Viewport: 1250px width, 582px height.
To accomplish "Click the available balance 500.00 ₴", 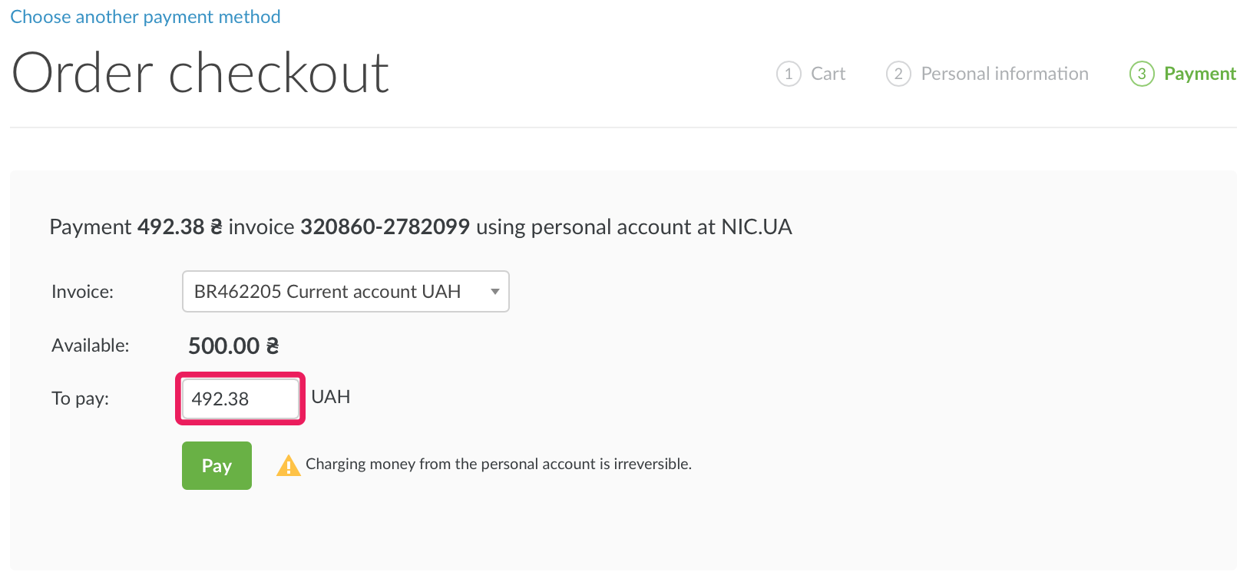I will (x=233, y=346).
